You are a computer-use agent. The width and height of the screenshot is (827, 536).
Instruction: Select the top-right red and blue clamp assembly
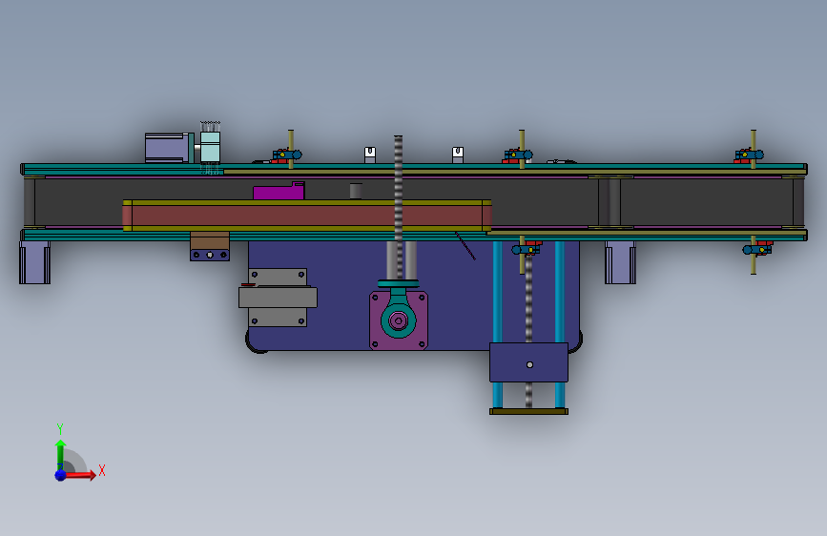(749, 155)
